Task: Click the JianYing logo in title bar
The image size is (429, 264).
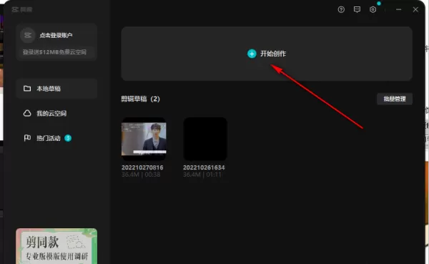Action: pyautogui.click(x=22, y=9)
